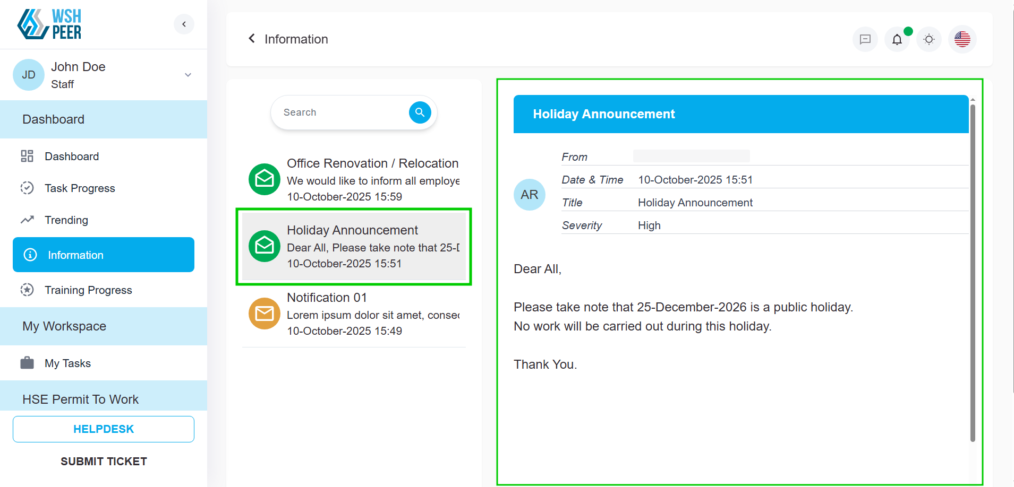
Task: Toggle light/dark theme sun icon
Action: (x=928, y=39)
